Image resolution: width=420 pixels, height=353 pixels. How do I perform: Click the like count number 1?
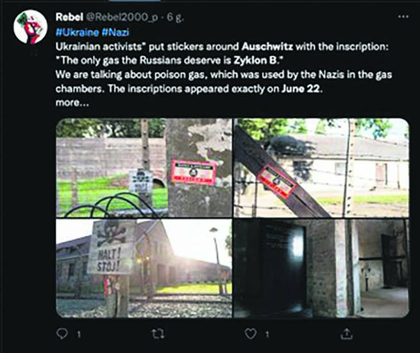point(267,334)
